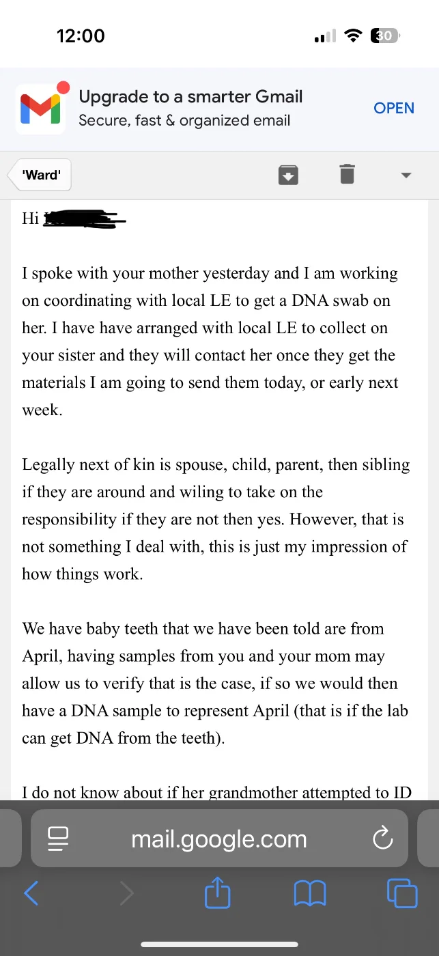The width and height of the screenshot is (439, 956).
Task: Reload the page in Safari
Action: pyautogui.click(x=382, y=839)
